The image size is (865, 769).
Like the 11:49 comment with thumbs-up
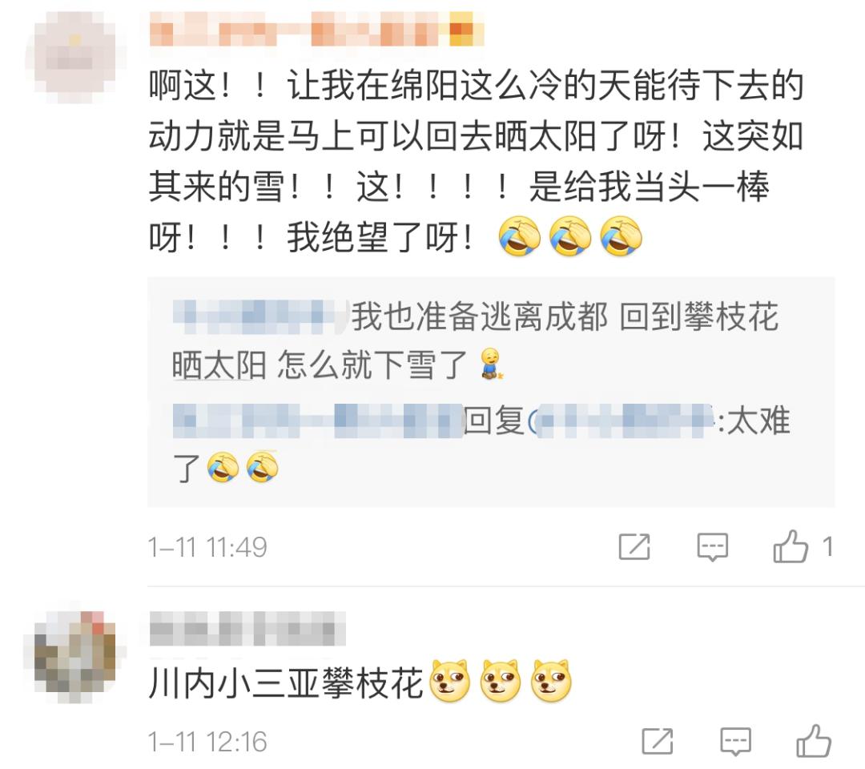coord(790,546)
